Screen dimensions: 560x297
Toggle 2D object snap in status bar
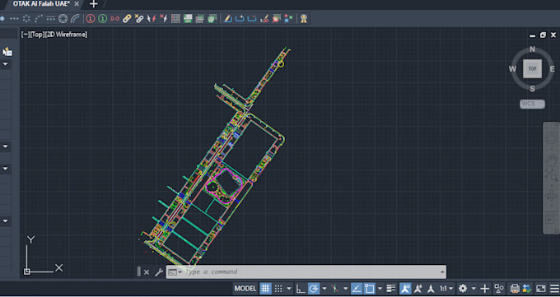pos(369,289)
